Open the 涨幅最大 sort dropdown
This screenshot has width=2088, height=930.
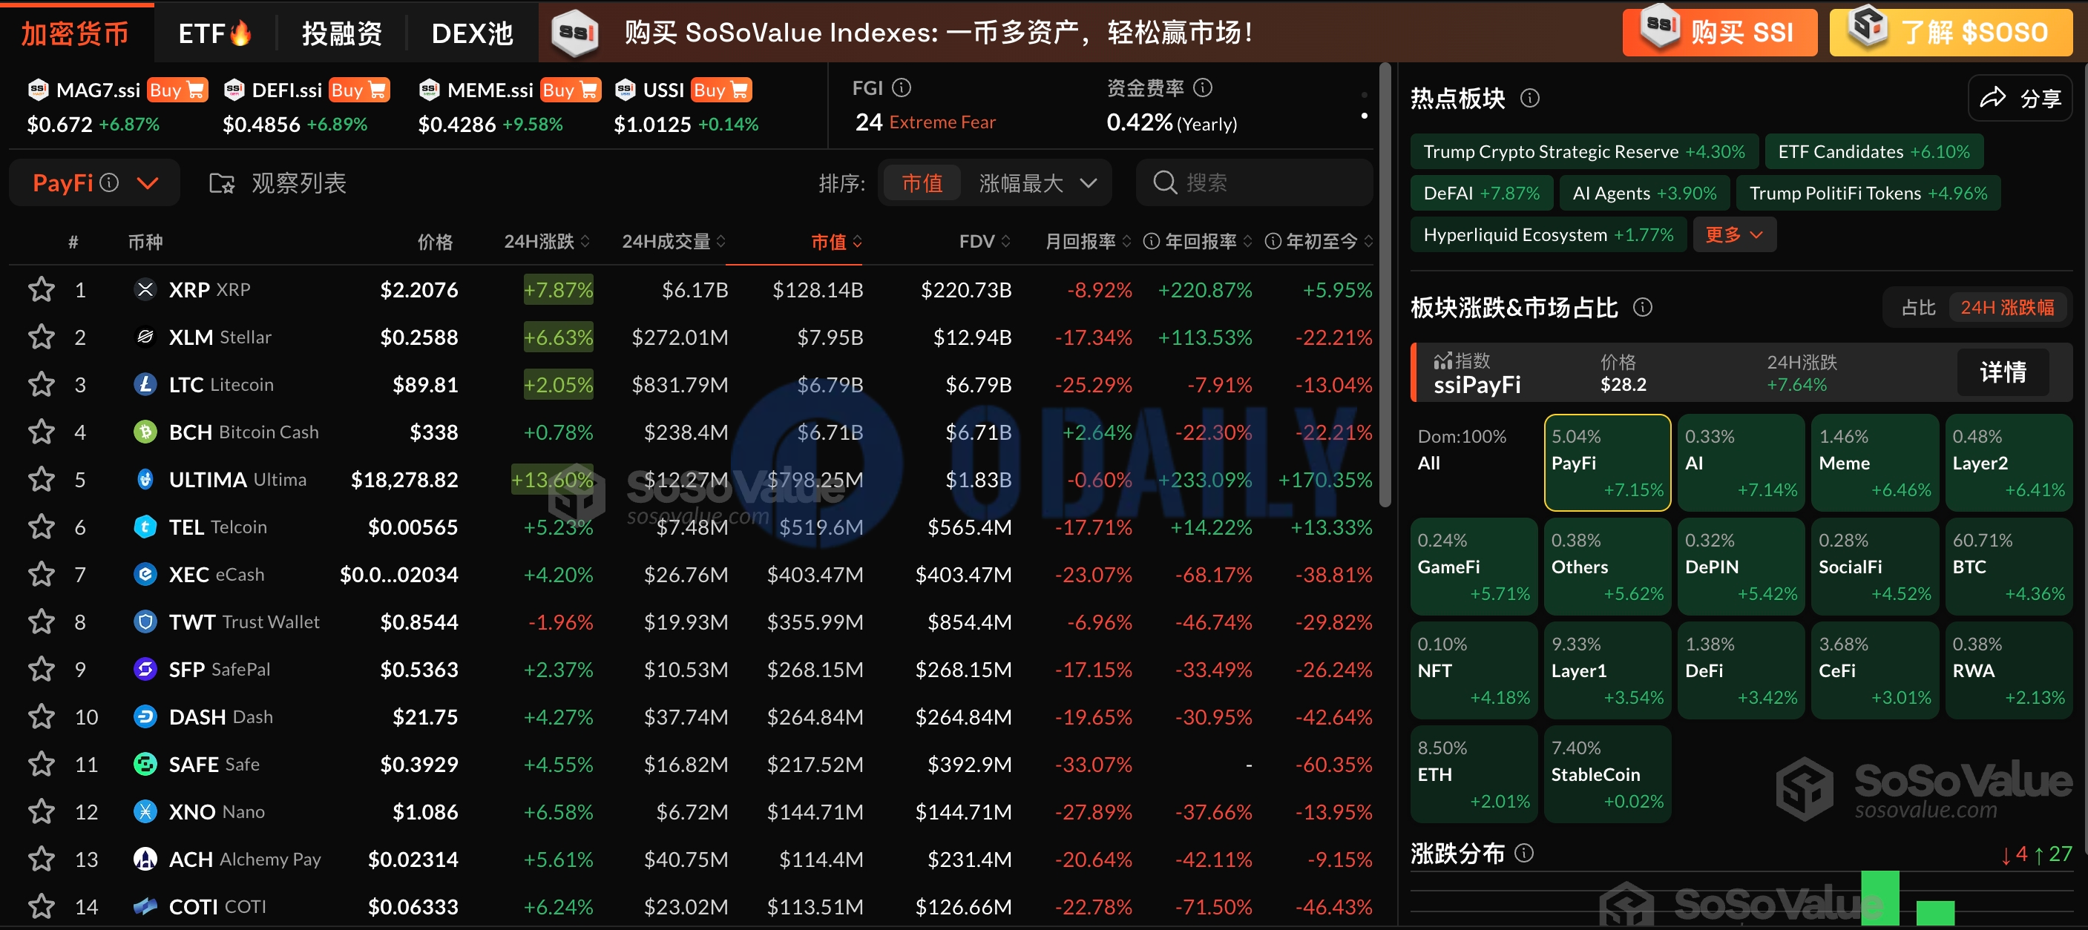point(1037,183)
